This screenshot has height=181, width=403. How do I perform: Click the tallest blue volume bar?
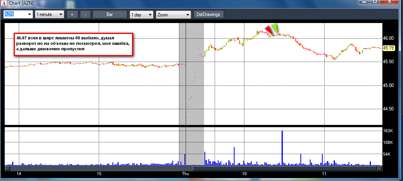pyautogui.click(x=282, y=148)
